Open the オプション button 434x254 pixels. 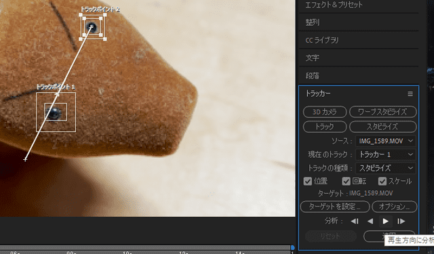[395, 207]
